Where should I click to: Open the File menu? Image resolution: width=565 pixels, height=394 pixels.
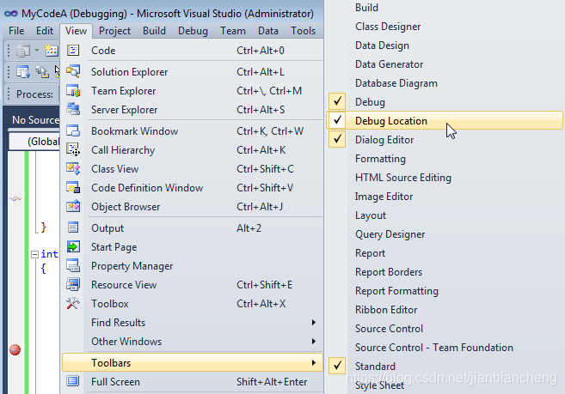tap(16, 31)
